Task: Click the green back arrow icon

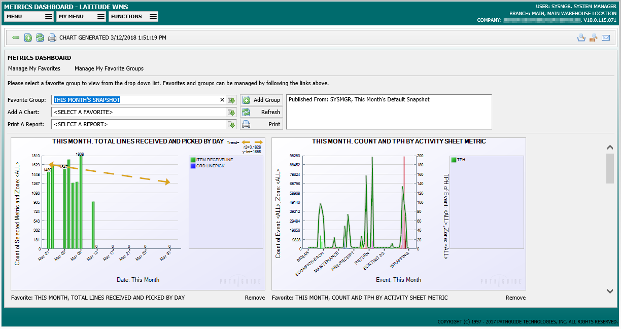Action: 16,38
